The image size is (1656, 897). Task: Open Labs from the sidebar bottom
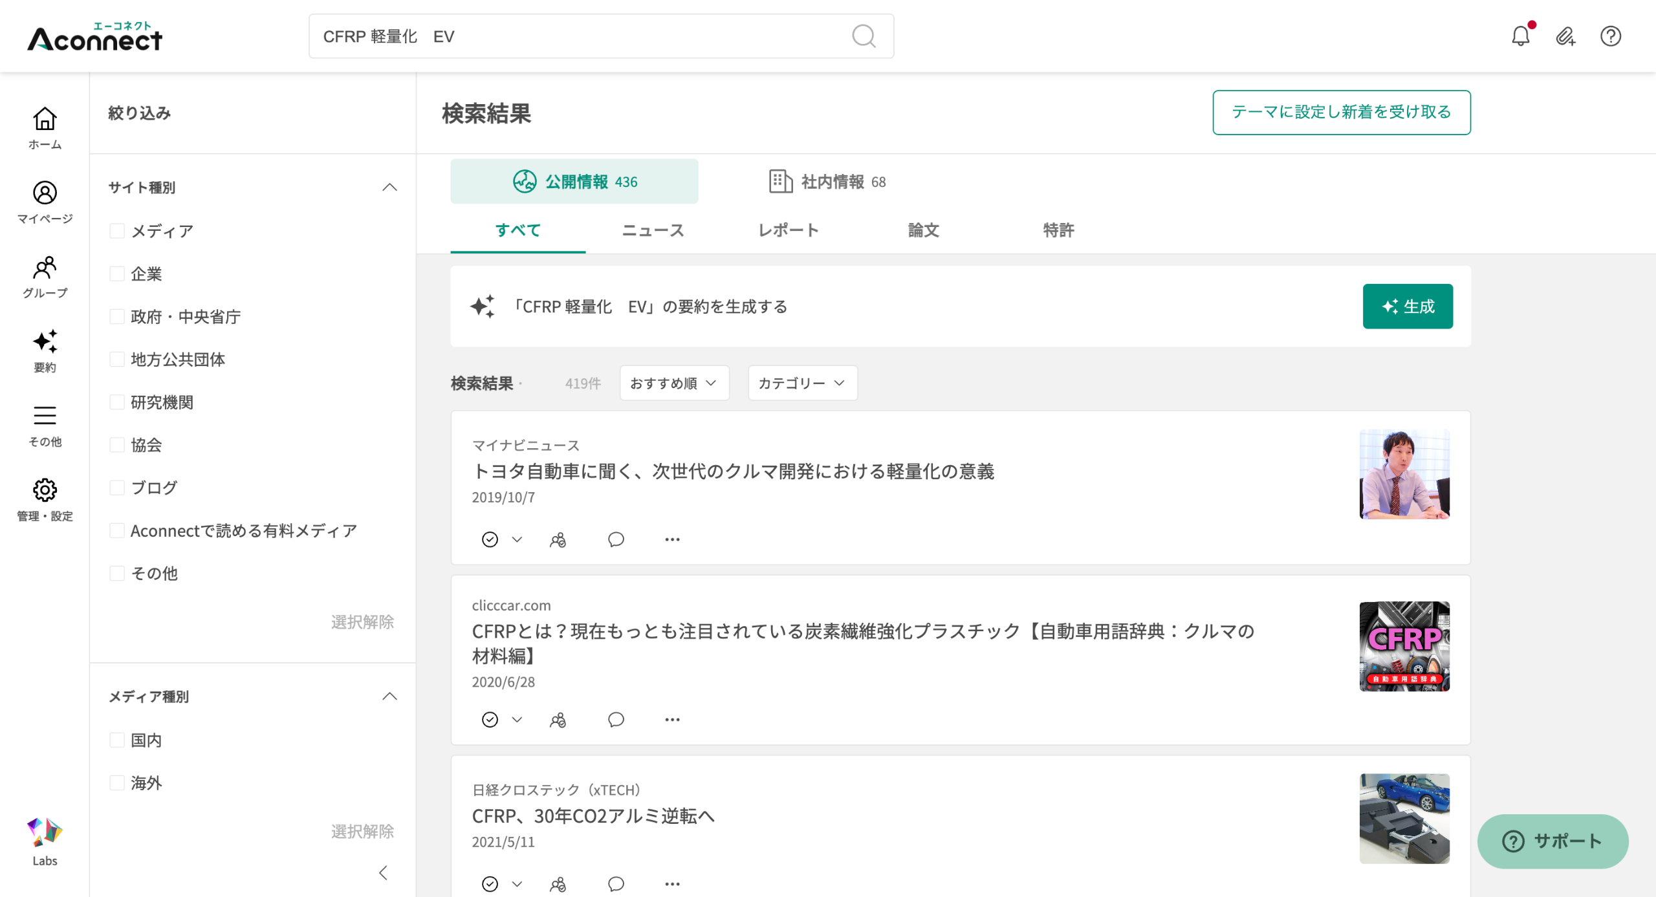coord(45,840)
